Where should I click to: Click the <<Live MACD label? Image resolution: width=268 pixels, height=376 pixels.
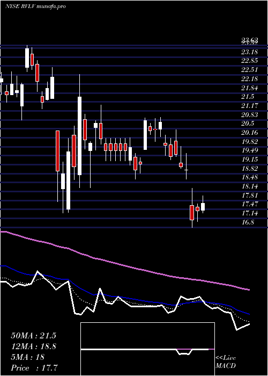pos(226,362)
